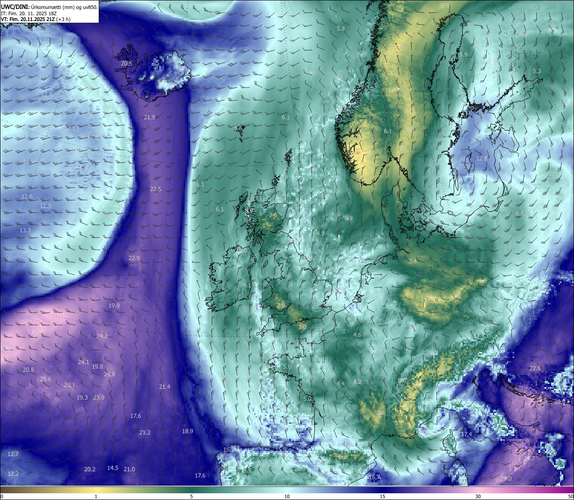Click the title 'UWC/DINI: Úrkomumætti (mm) og uv850.'
574x500 pixels.
[x=49, y=7]
